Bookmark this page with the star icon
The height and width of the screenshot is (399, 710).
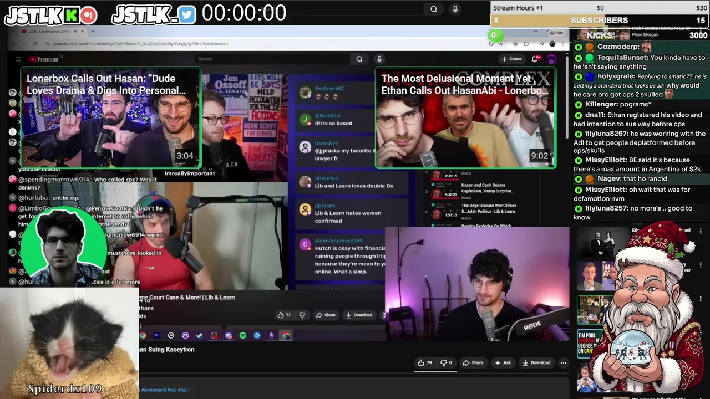(501, 44)
